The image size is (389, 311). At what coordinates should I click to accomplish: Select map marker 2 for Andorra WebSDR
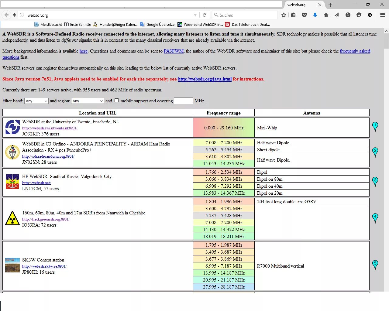(375, 152)
